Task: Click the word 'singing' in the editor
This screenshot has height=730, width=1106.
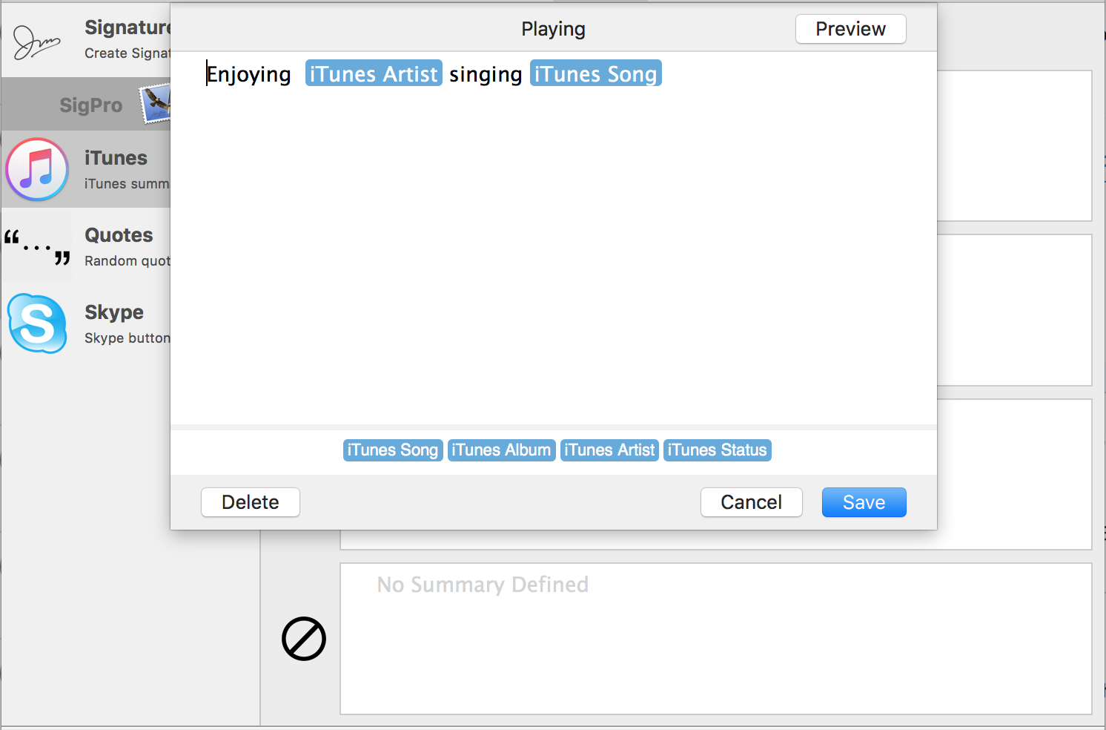Action: [486, 74]
